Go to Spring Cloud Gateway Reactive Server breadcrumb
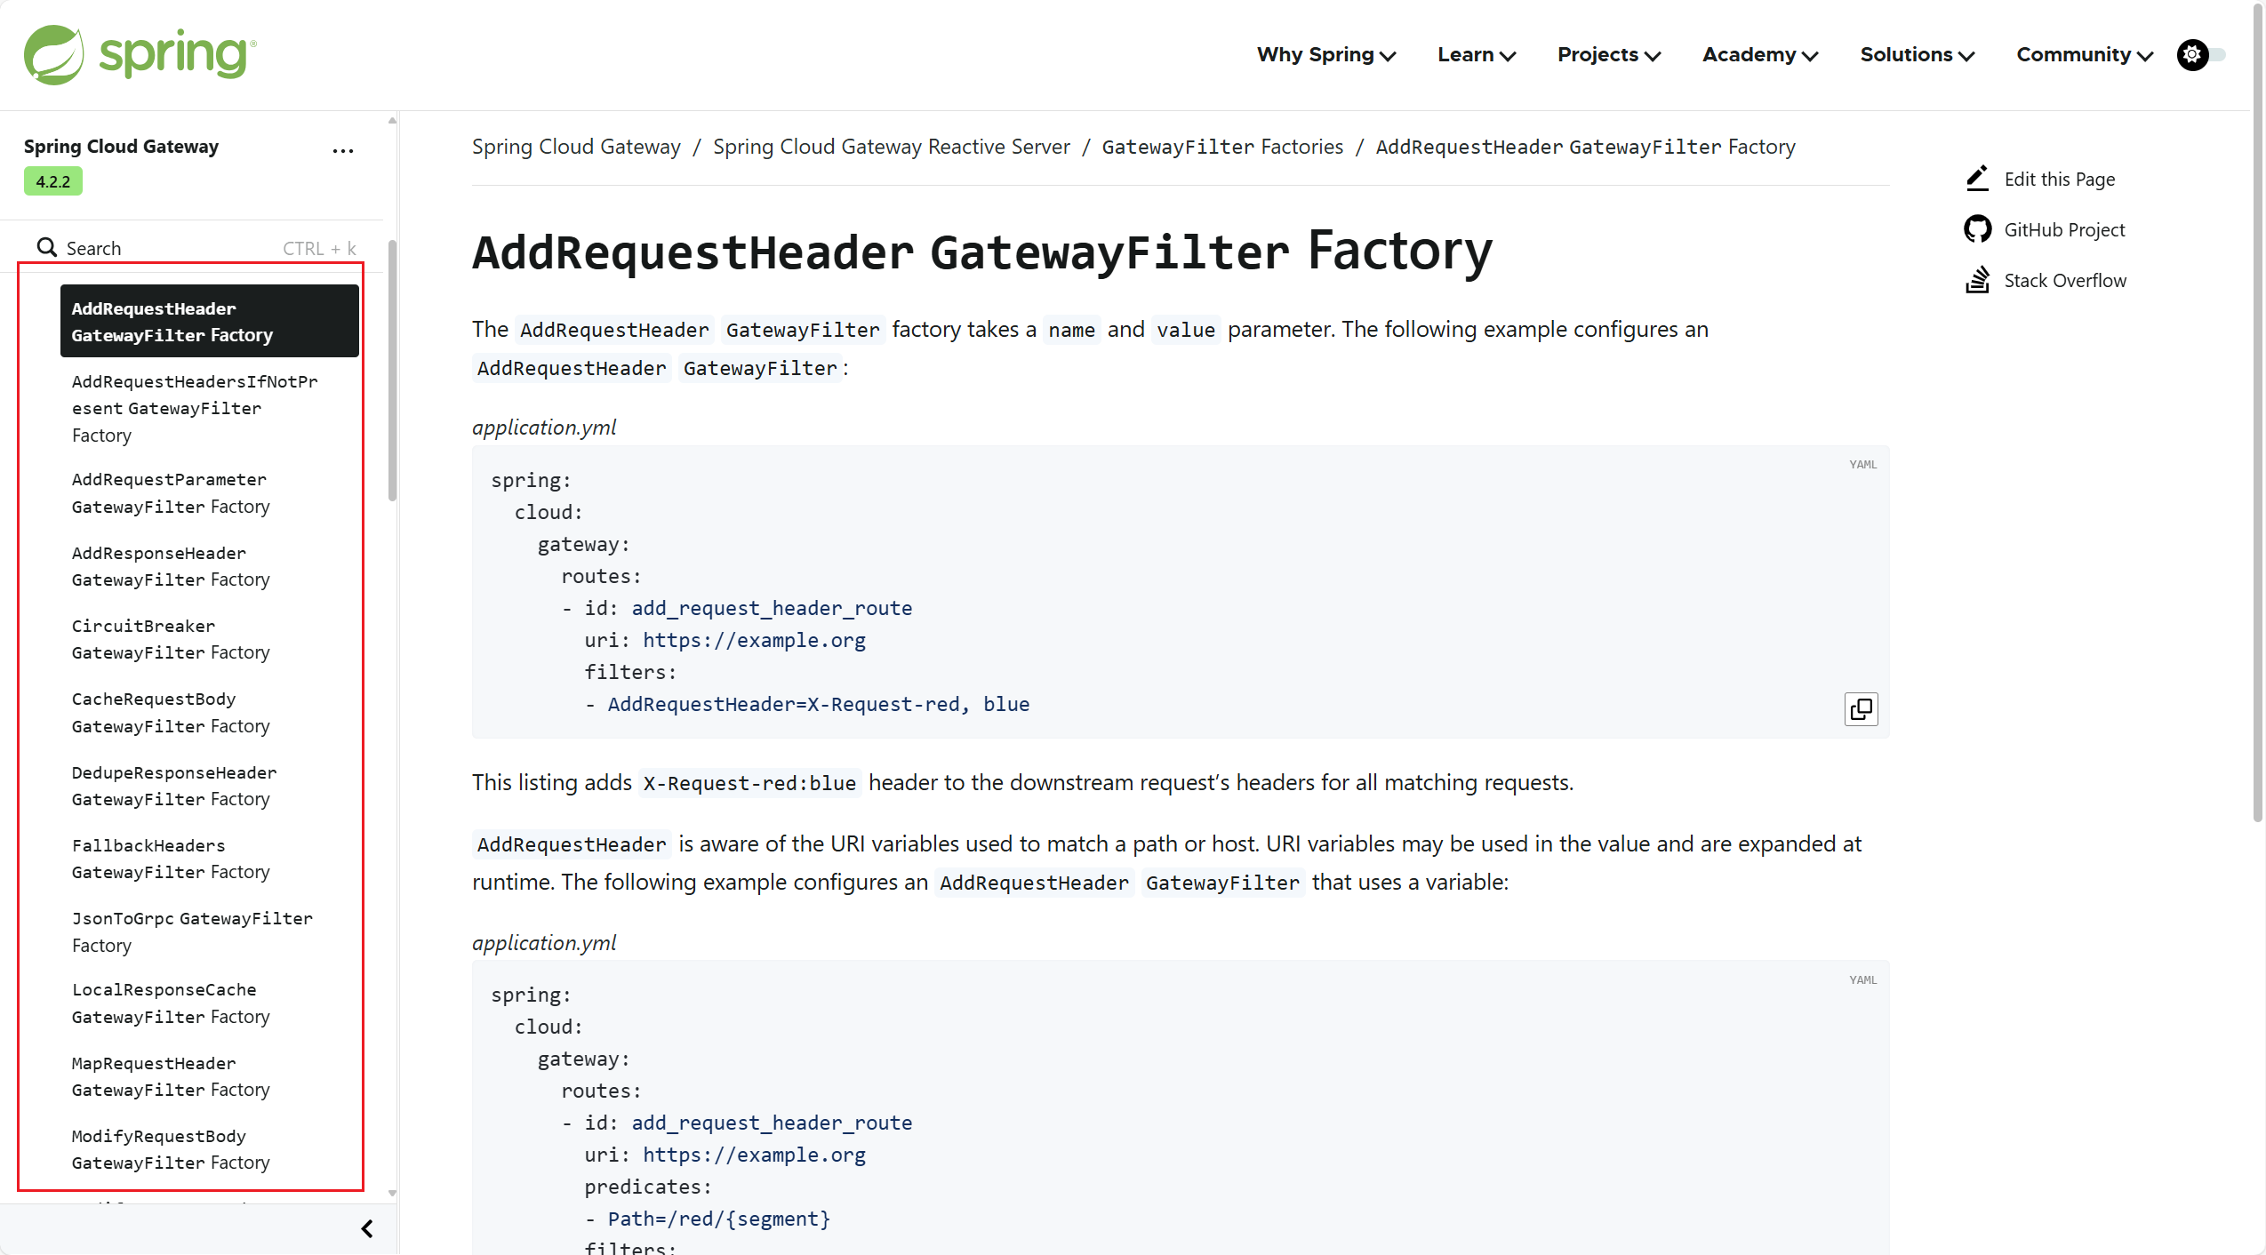2266x1255 pixels. (891, 147)
